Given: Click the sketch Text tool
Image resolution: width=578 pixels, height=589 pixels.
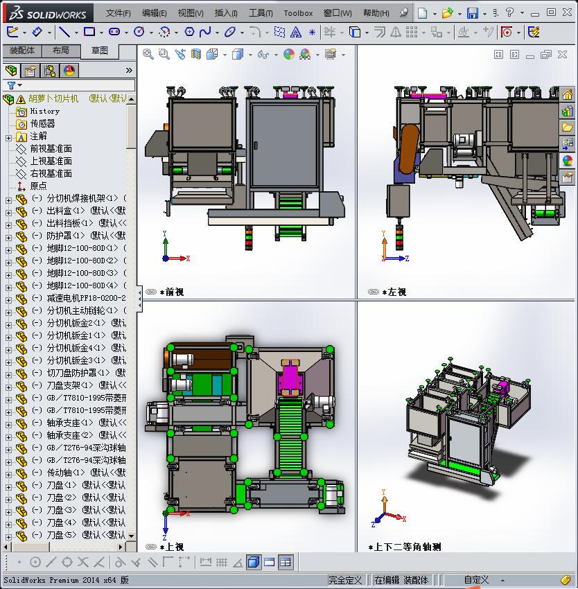Looking at the screenshot, I should pos(296,33).
